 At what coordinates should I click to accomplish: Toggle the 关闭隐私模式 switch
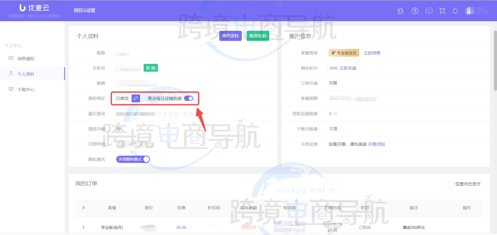133,159
